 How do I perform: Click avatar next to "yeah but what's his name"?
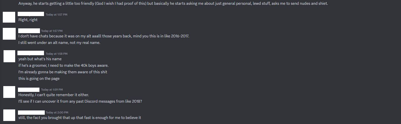[9, 56]
